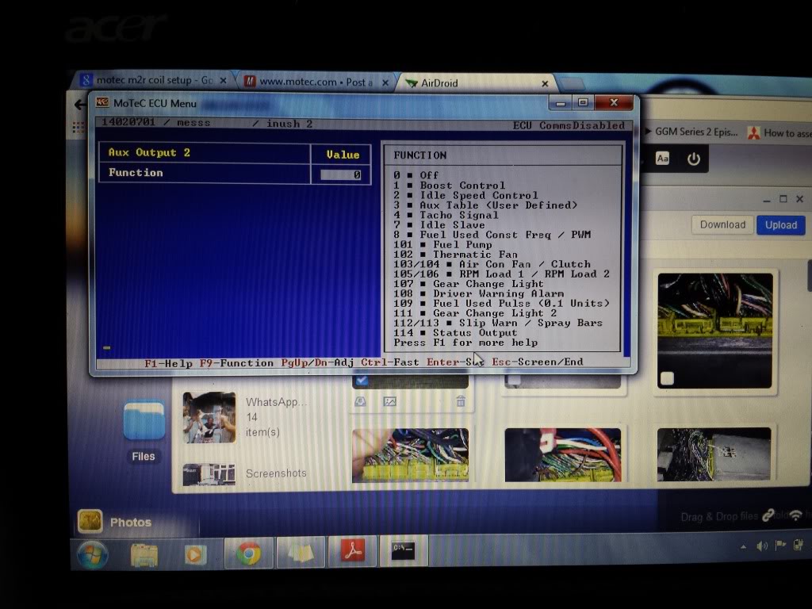Open the red wires photo thumbnail
The width and height of the screenshot is (812, 609).
(563, 454)
